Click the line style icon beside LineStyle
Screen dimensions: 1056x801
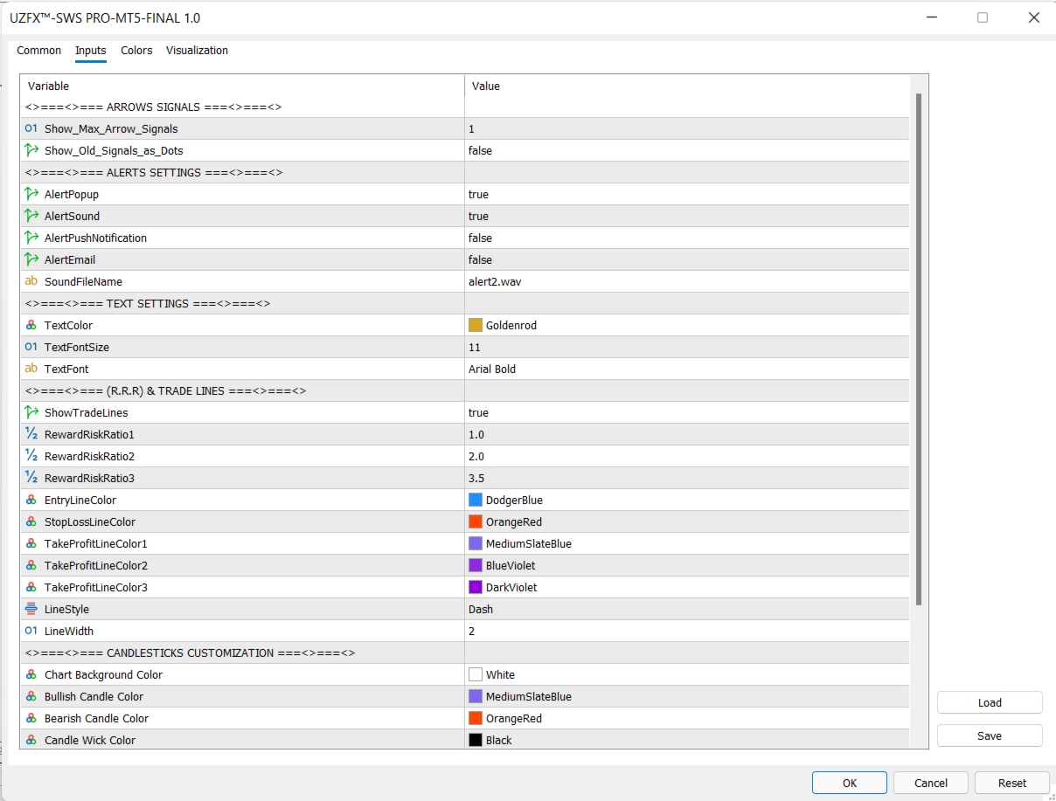click(31, 609)
